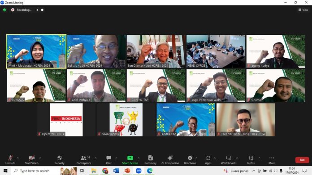The image size is (312, 175).
Task: Click the green Share Screen icon
Action: [x=130, y=158]
